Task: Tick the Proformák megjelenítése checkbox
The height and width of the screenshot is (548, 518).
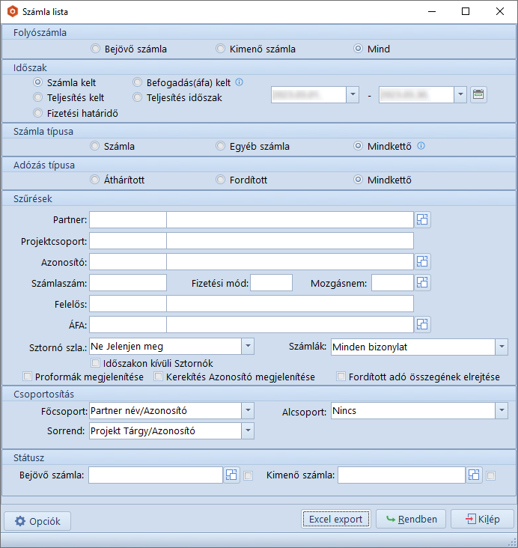Action: tap(28, 377)
